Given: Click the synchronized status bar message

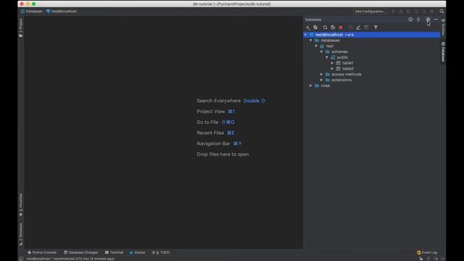Looking at the screenshot, I should click(70, 259).
